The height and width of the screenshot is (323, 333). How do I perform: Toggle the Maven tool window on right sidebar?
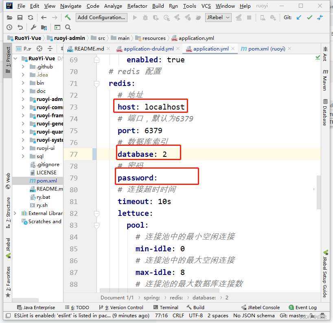tap(325, 80)
